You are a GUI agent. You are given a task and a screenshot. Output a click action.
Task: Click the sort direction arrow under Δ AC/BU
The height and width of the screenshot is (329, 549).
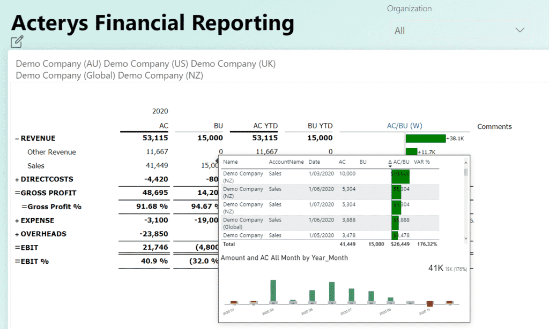(390, 166)
